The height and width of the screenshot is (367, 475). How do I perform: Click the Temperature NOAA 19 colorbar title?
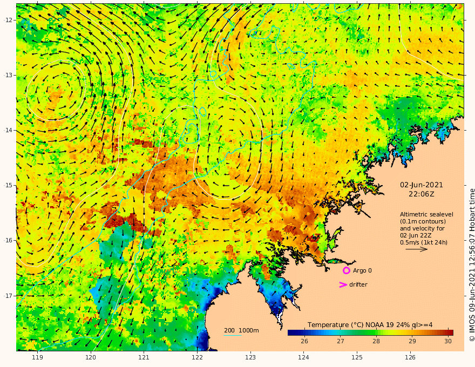coord(370,325)
